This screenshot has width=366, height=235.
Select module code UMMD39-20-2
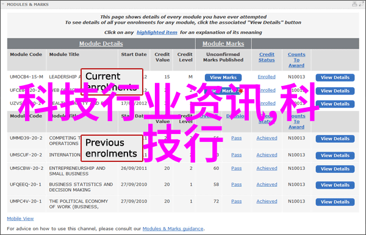[x=26, y=138]
